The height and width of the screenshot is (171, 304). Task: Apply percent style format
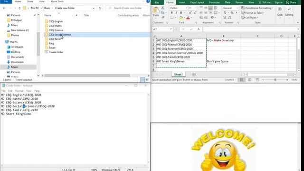232,13
